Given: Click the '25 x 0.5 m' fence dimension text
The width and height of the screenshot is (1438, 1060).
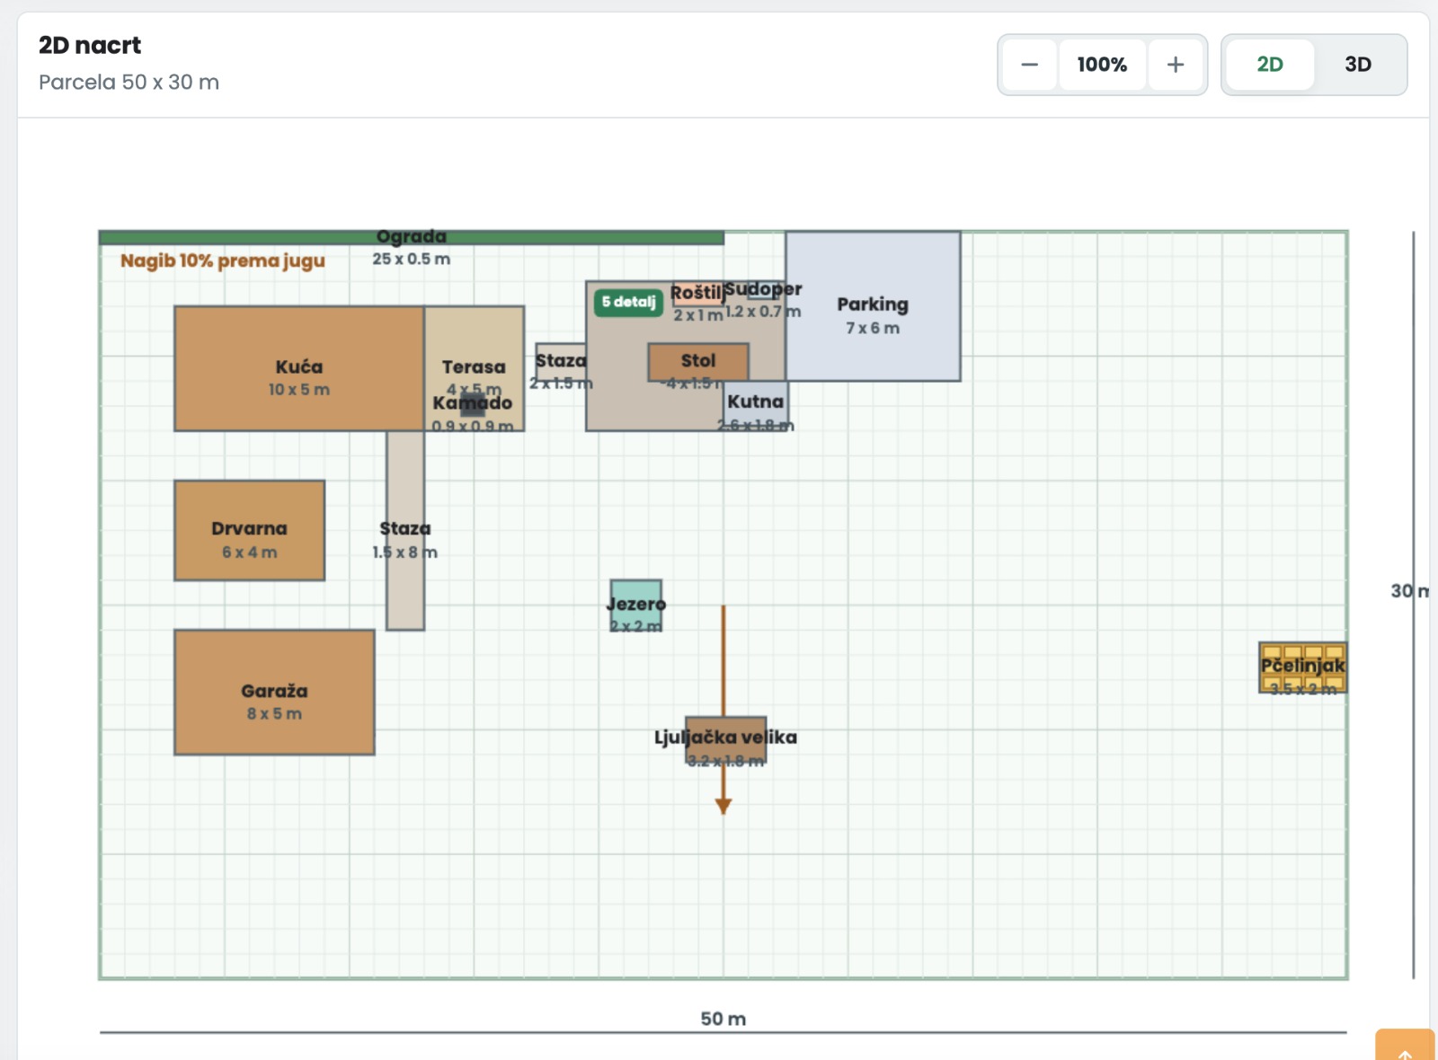Looking at the screenshot, I should pos(412,259).
